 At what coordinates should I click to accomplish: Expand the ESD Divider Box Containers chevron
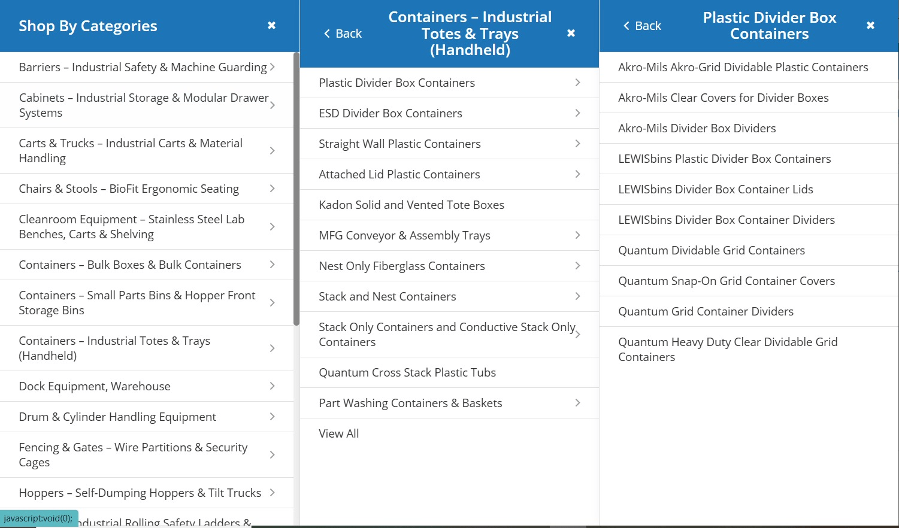click(x=577, y=113)
